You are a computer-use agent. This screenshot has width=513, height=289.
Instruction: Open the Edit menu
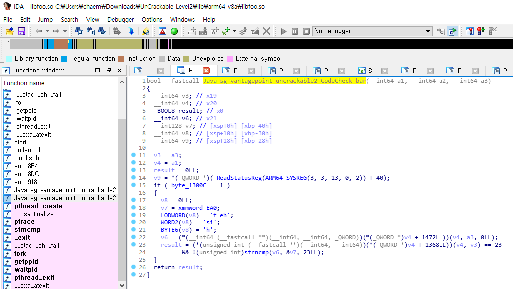25,20
